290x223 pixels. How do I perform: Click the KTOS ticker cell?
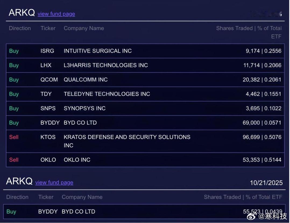[48, 137]
